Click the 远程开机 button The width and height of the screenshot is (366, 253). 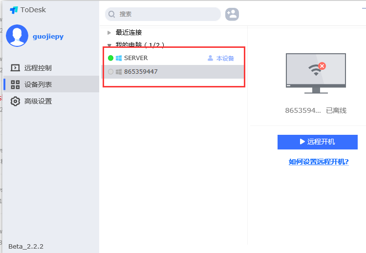318,142
